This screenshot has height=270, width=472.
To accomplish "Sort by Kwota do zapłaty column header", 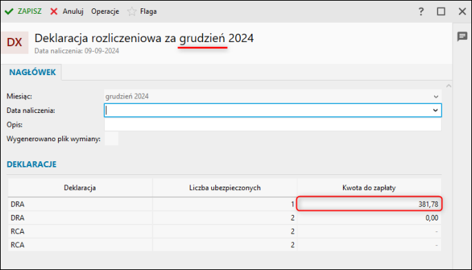I will point(369,188).
